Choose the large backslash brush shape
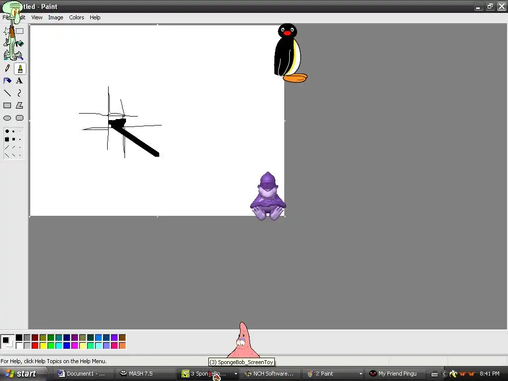 click(7, 155)
